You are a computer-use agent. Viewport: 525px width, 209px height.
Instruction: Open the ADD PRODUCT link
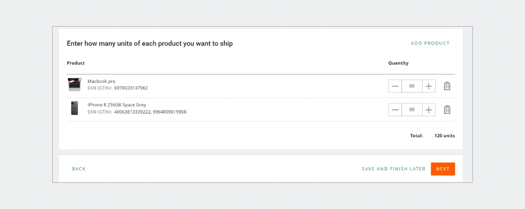pyautogui.click(x=430, y=43)
